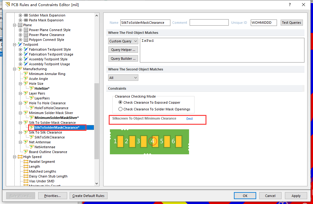Viewport: 313px width, 204px height.
Task: Click the IsPad query text area
Action: tap(222, 50)
